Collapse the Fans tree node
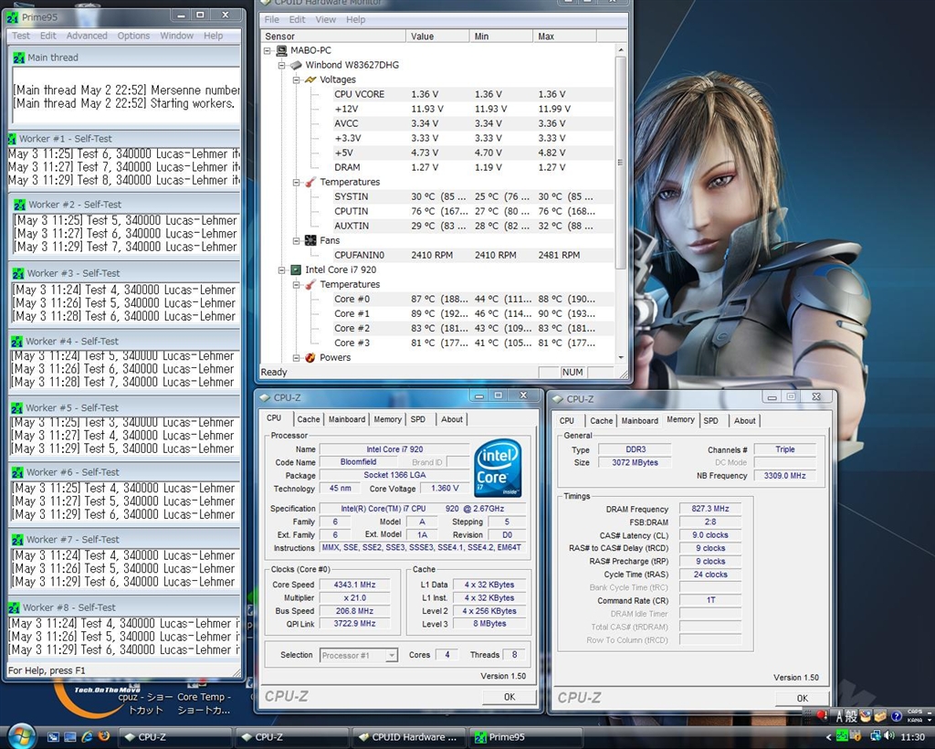The height and width of the screenshot is (749, 935). point(297,240)
